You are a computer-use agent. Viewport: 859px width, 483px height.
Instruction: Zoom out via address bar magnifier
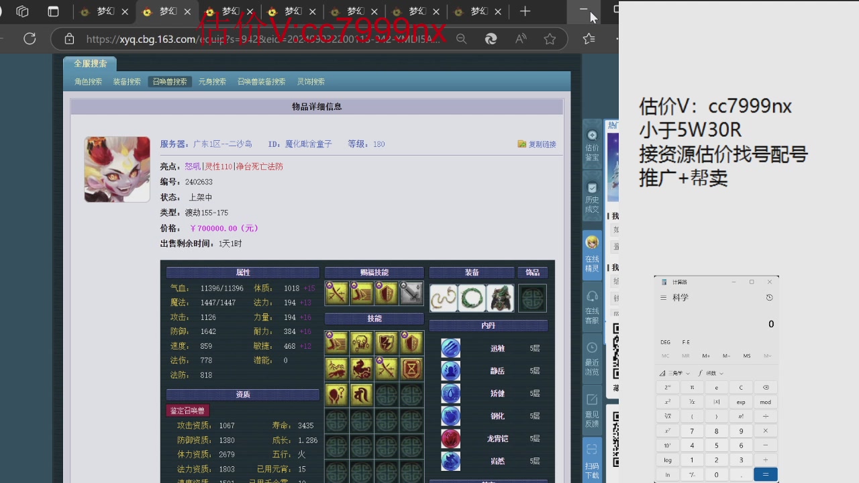[x=461, y=39]
